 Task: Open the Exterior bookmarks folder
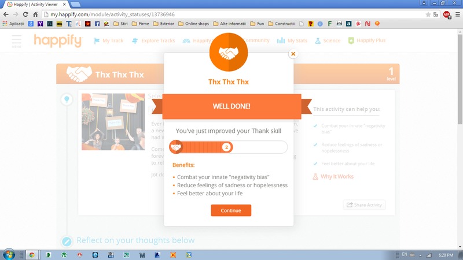(x=164, y=24)
